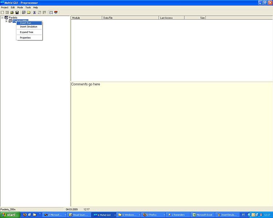
Task: Switch to InsertSimula... taskbar button
Action: coord(227,215)
